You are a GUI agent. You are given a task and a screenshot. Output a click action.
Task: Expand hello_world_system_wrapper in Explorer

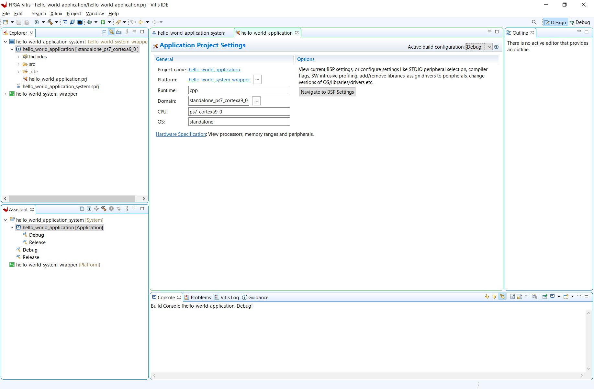point(6,94)
